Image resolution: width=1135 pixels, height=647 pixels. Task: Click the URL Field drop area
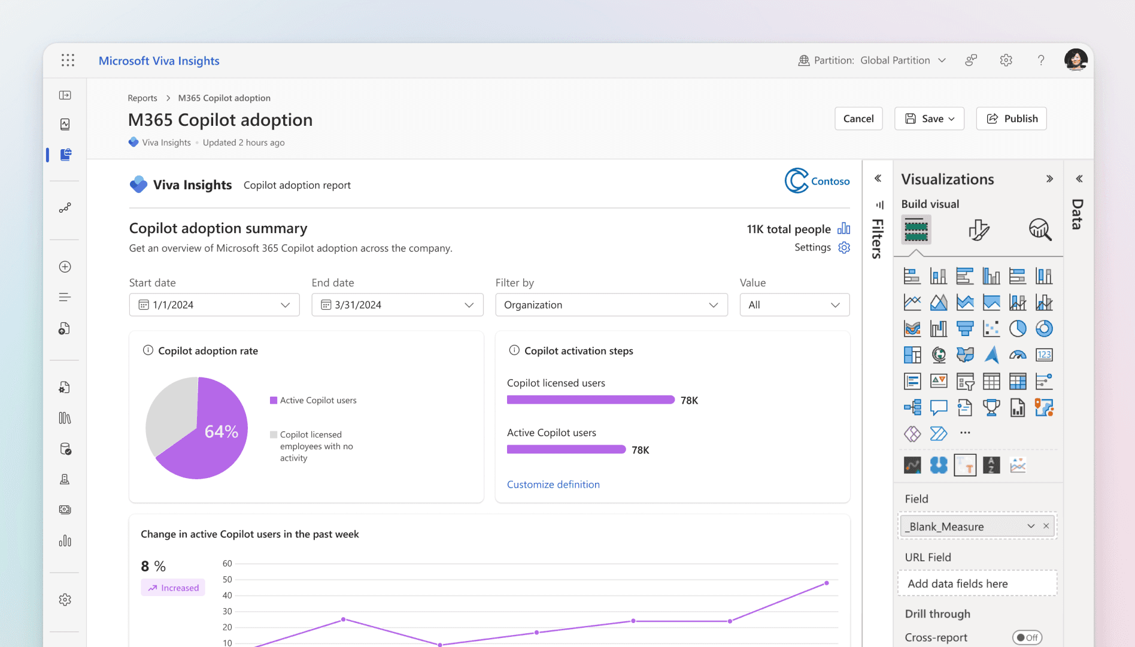[977, 583]
